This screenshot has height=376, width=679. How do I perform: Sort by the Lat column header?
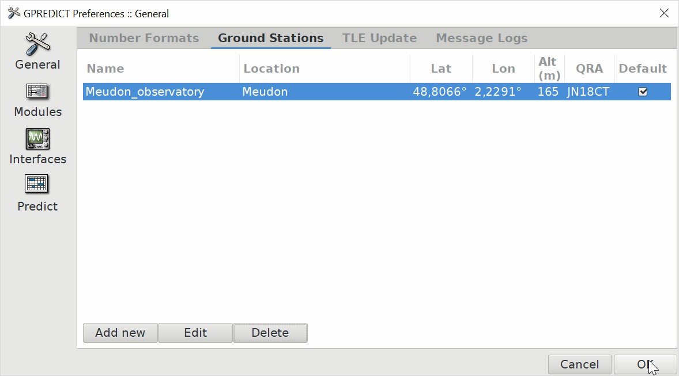pos(441,69)
